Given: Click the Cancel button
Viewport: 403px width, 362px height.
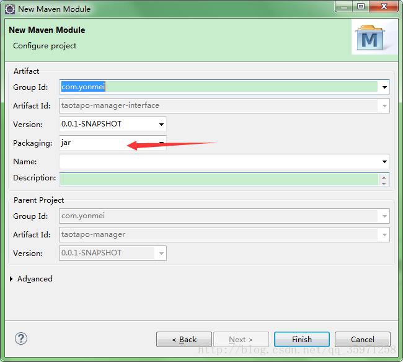Looking at the screenshot, I should pyautogui.click(x=363, y=340).
